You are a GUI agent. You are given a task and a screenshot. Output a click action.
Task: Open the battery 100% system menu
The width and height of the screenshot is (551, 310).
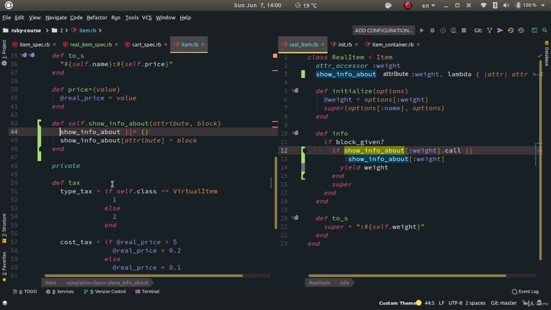(530, 6)
